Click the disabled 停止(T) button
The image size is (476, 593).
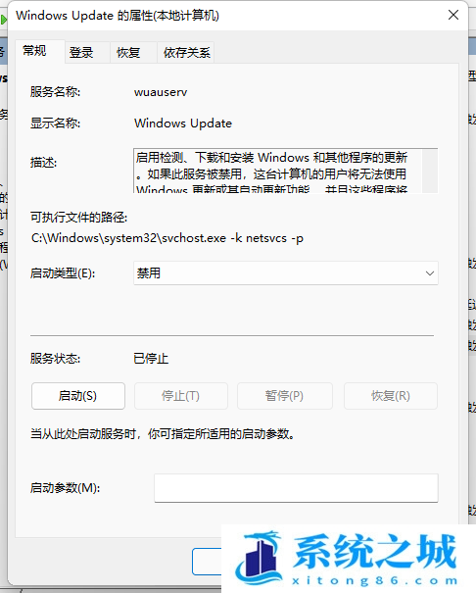(x=181, y=396)
